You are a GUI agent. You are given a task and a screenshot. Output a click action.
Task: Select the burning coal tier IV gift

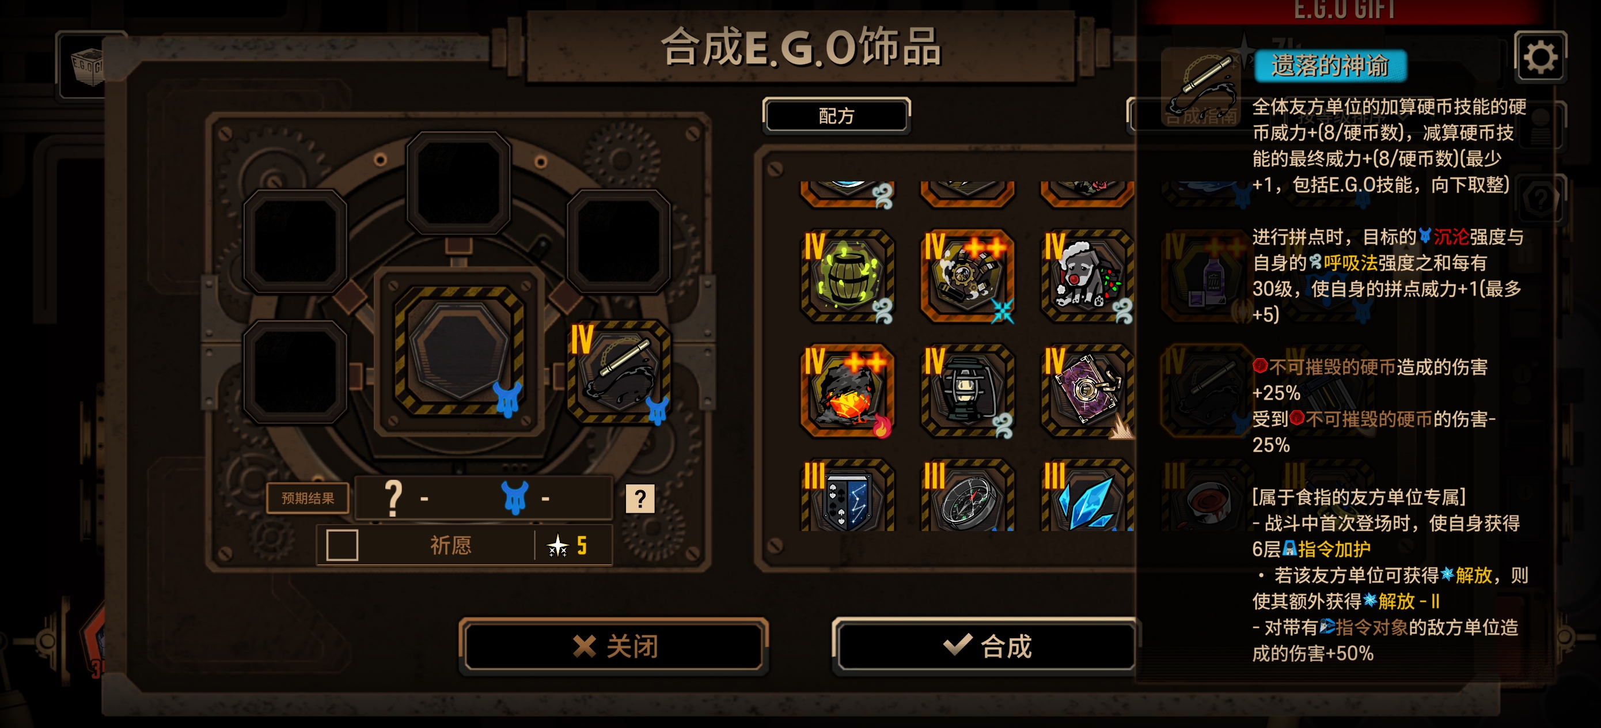point(848,391)
